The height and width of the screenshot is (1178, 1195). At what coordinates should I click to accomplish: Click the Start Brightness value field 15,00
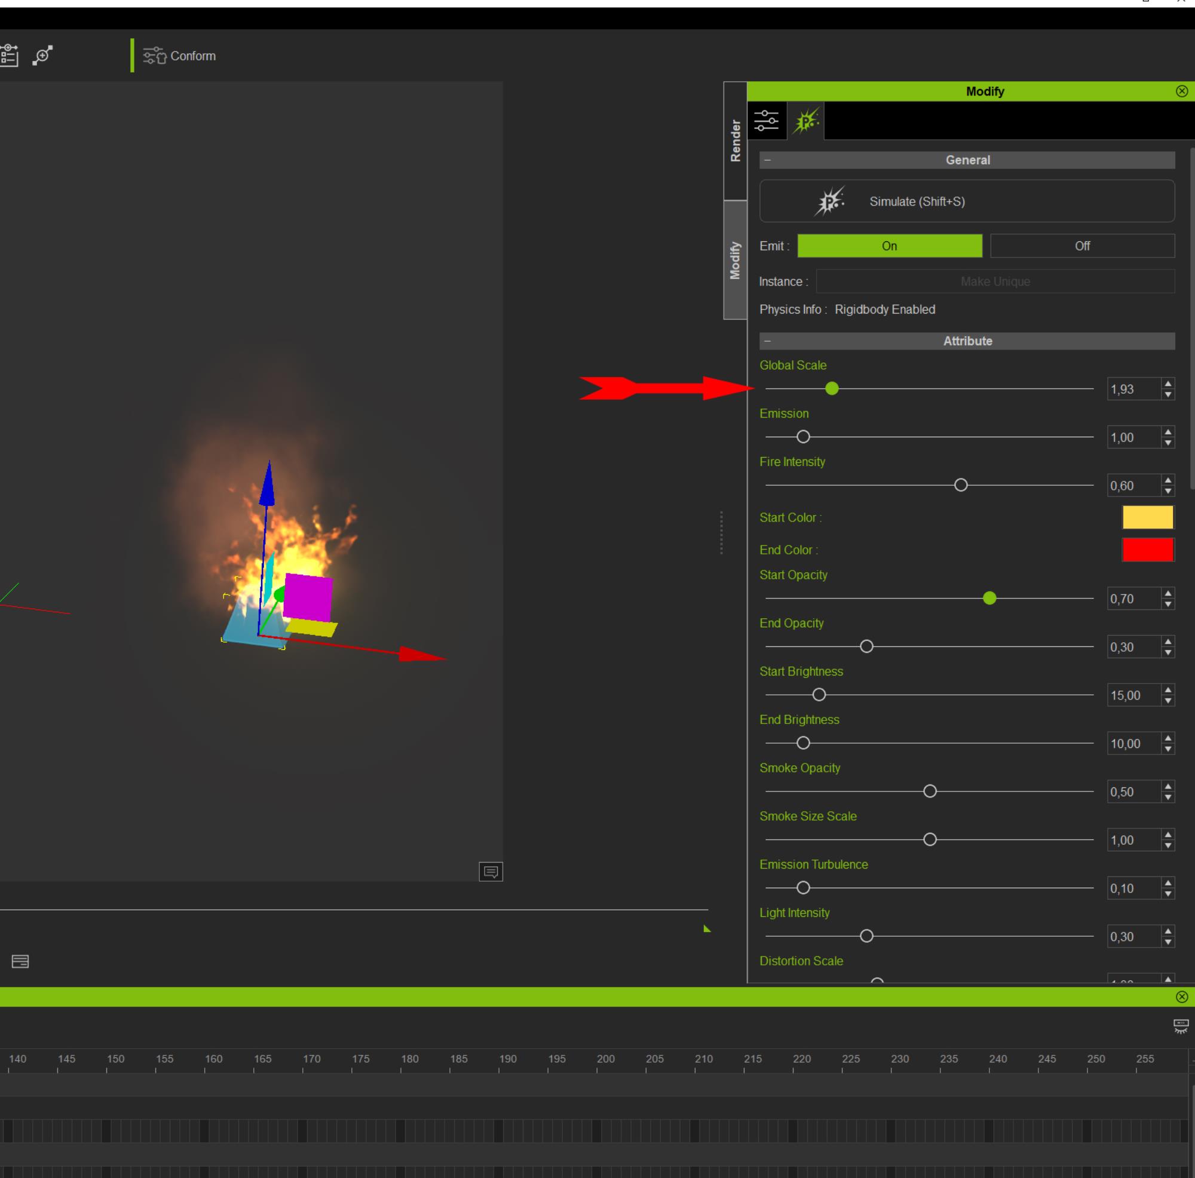pos(1134,695)
